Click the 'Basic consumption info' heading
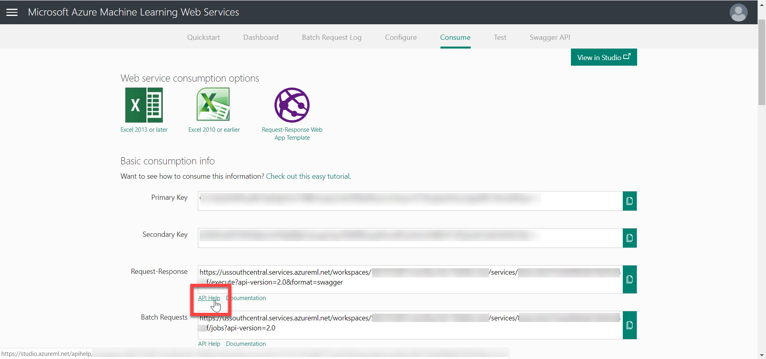The image size is (766, 359). [168, 161]
